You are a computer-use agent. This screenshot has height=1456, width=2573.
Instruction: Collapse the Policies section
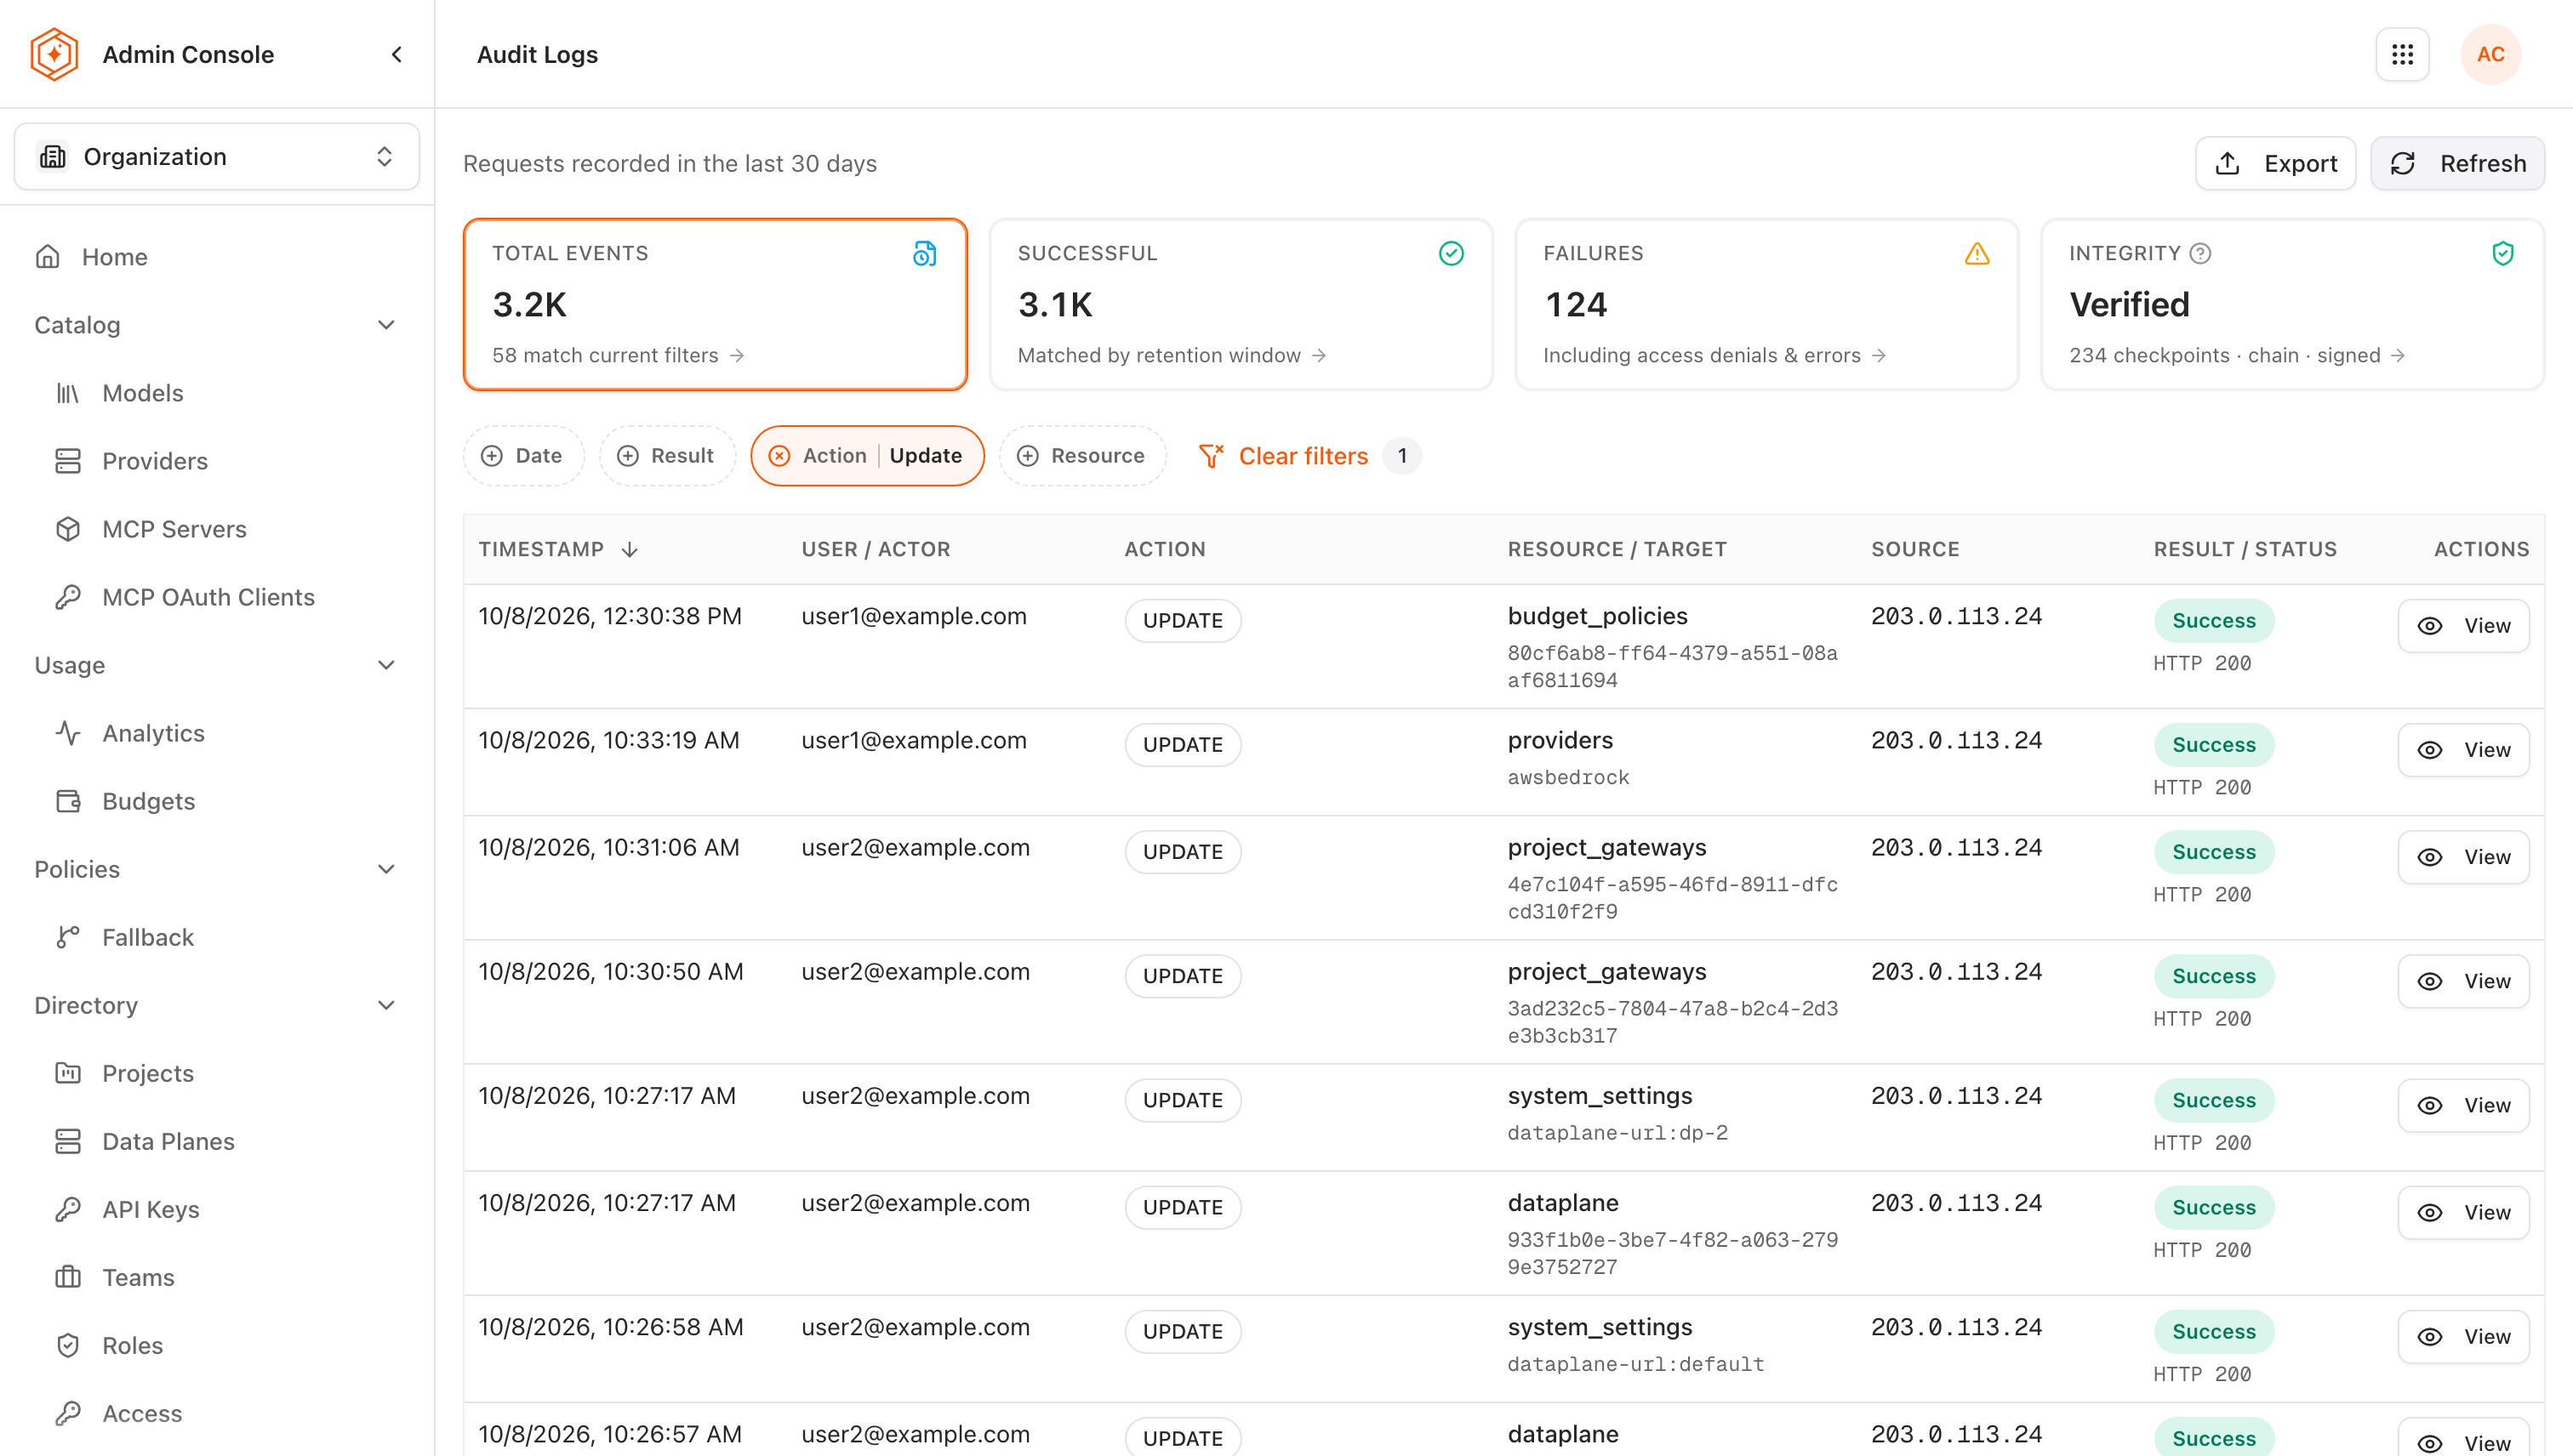point(386,869)
